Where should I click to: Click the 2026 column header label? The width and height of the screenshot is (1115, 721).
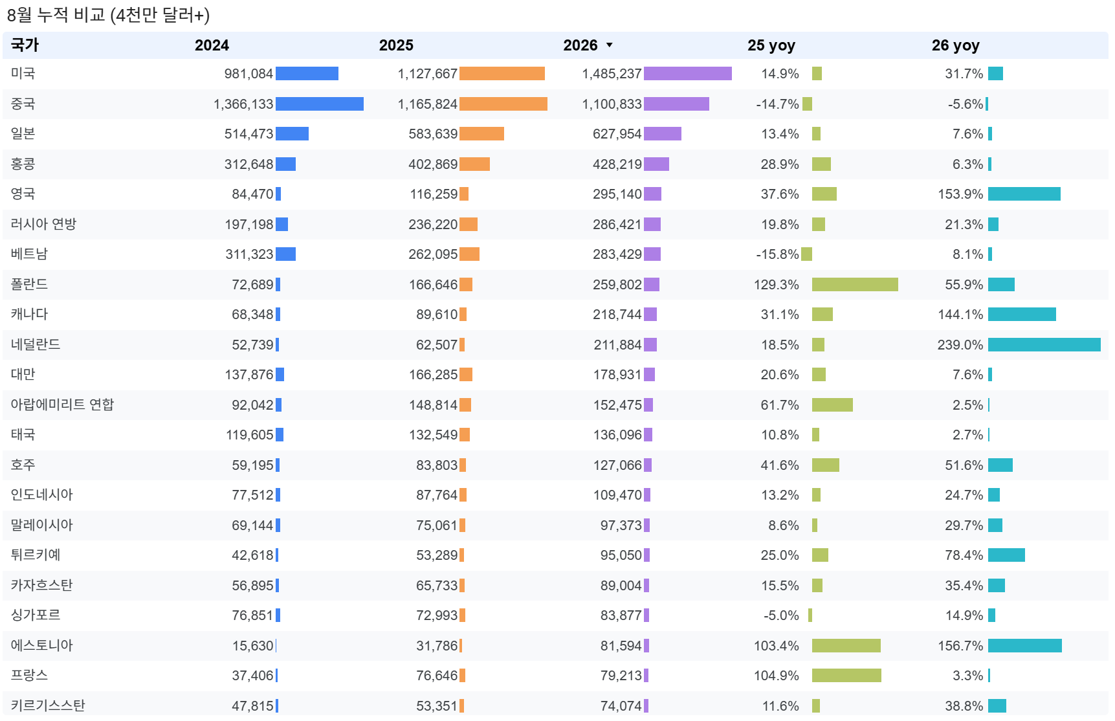(x=580, y=45)
